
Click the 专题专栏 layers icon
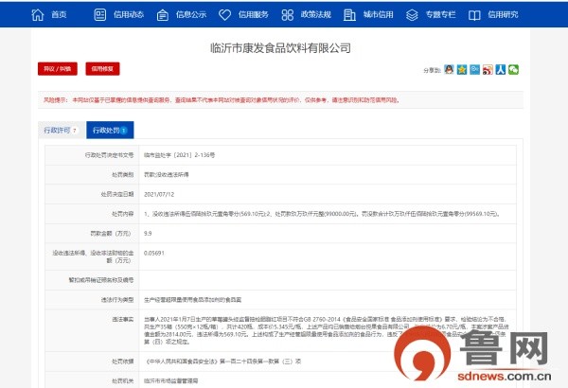tap(412, 15)
